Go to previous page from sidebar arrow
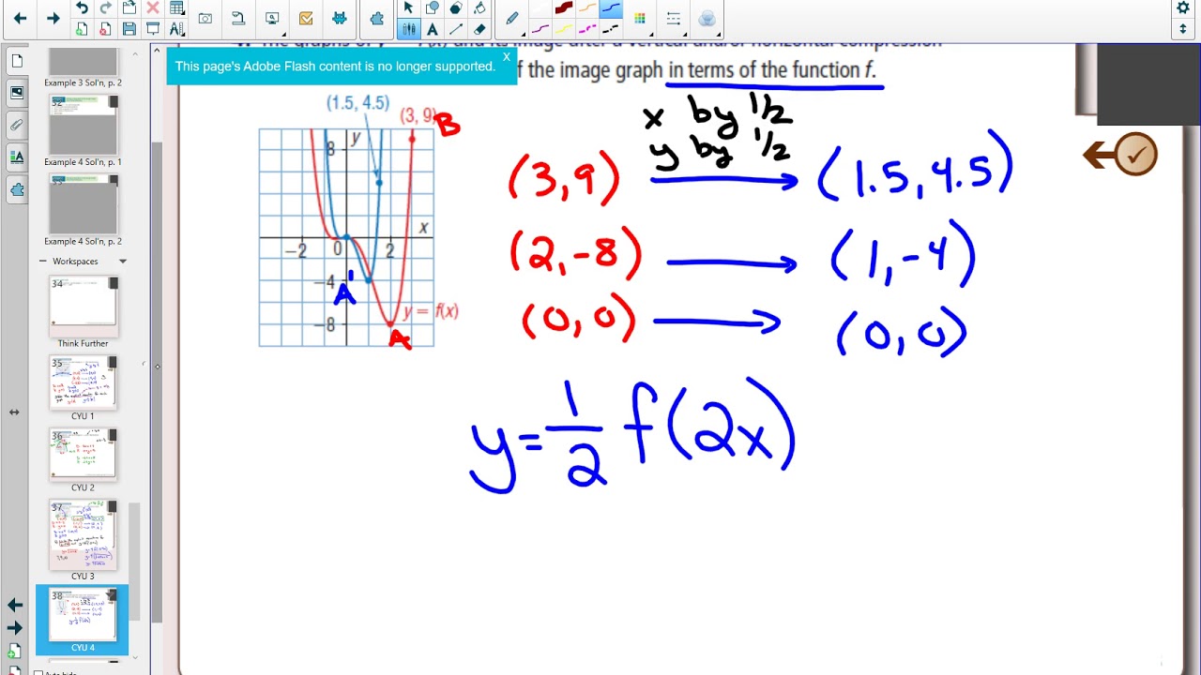The height and width of the screenshot is (675, 1201). click(15, 606)
